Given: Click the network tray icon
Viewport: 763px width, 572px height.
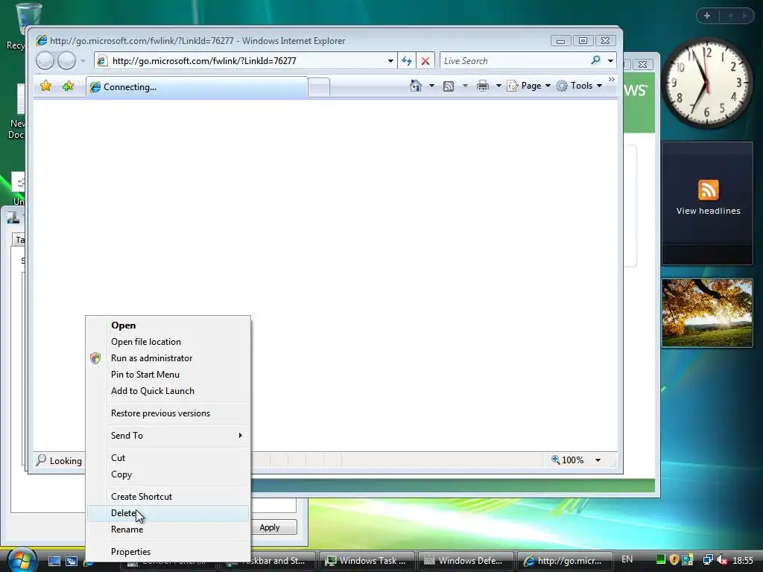Looking at the screenshot, I should pos(708,560).
